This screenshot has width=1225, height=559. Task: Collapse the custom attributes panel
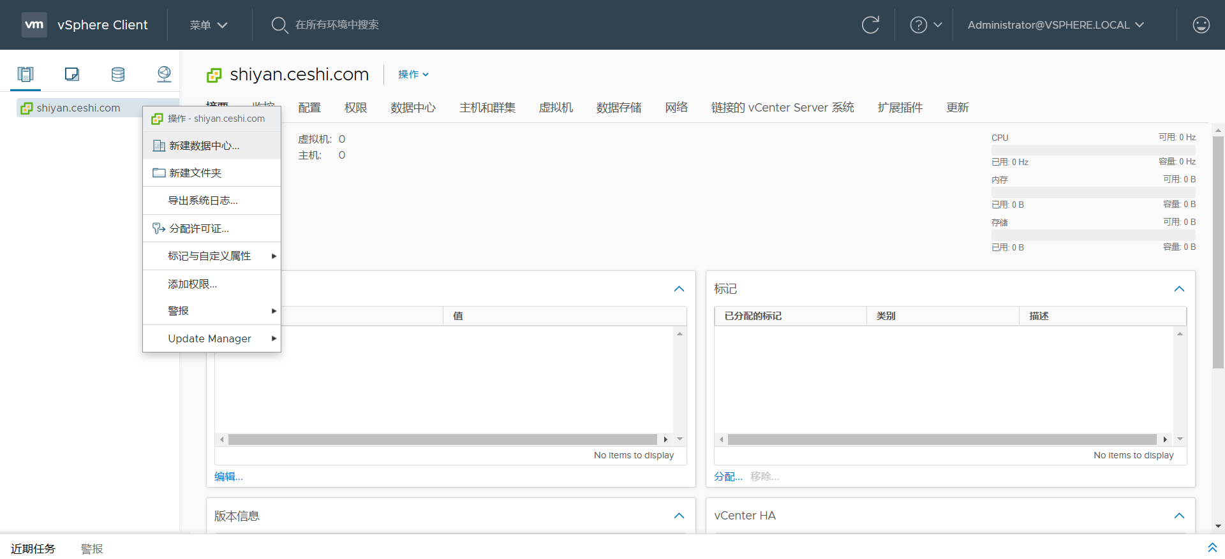click(x=679, y=289)
